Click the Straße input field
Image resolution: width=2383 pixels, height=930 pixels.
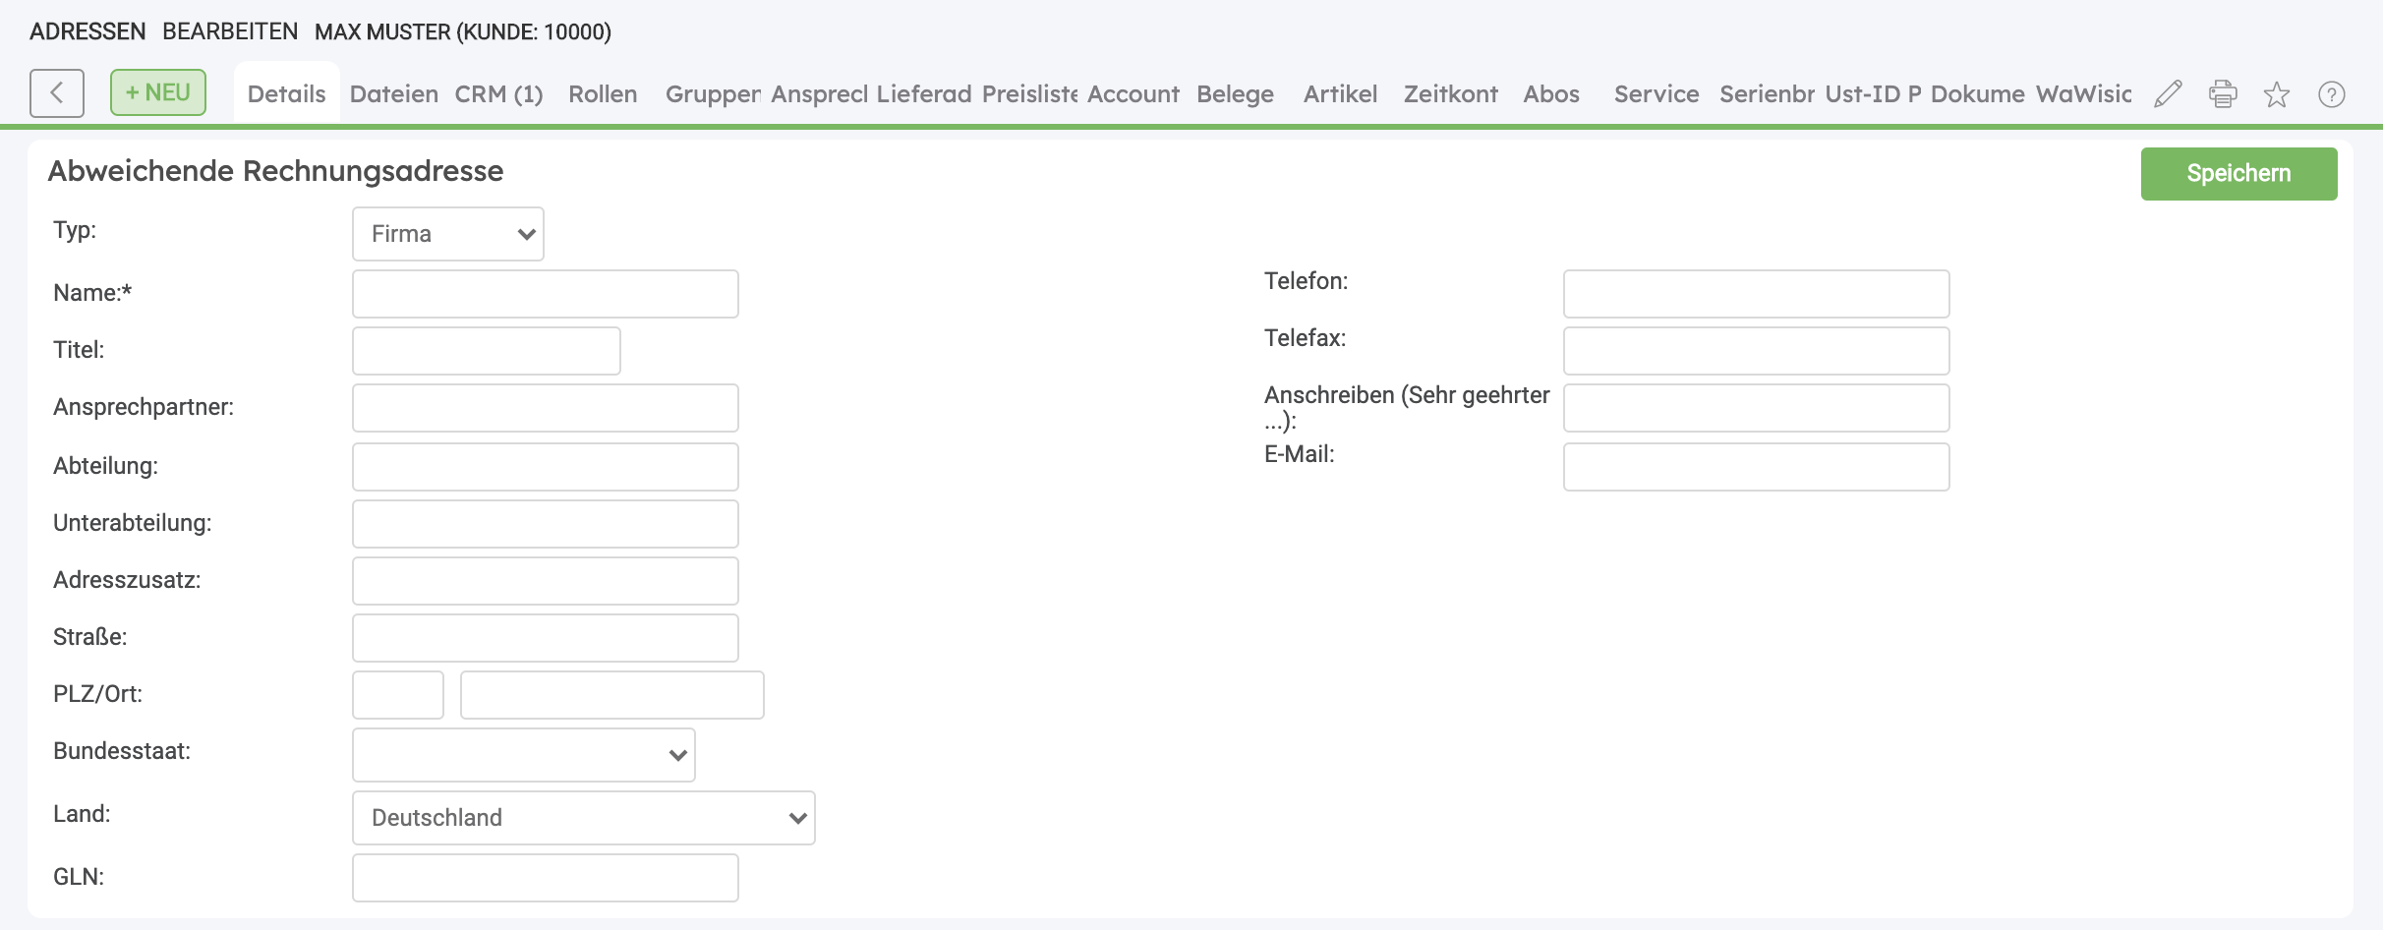coord(545,638)
